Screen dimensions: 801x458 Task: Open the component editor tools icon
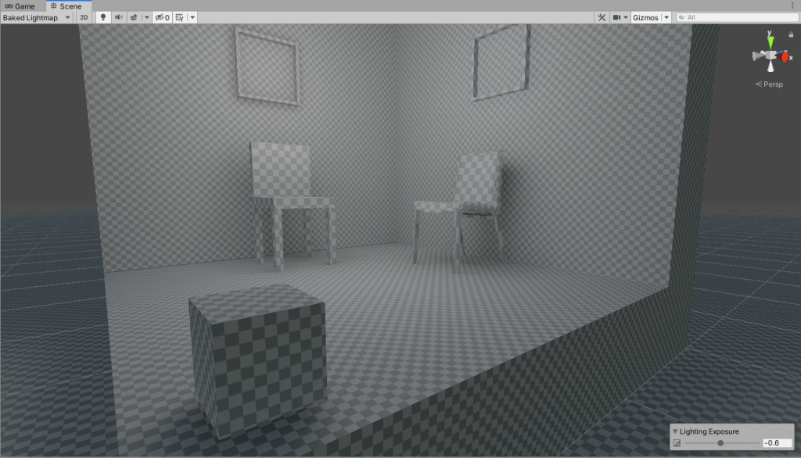point(602,17)
